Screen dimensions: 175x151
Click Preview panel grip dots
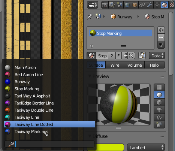[162, 77]
